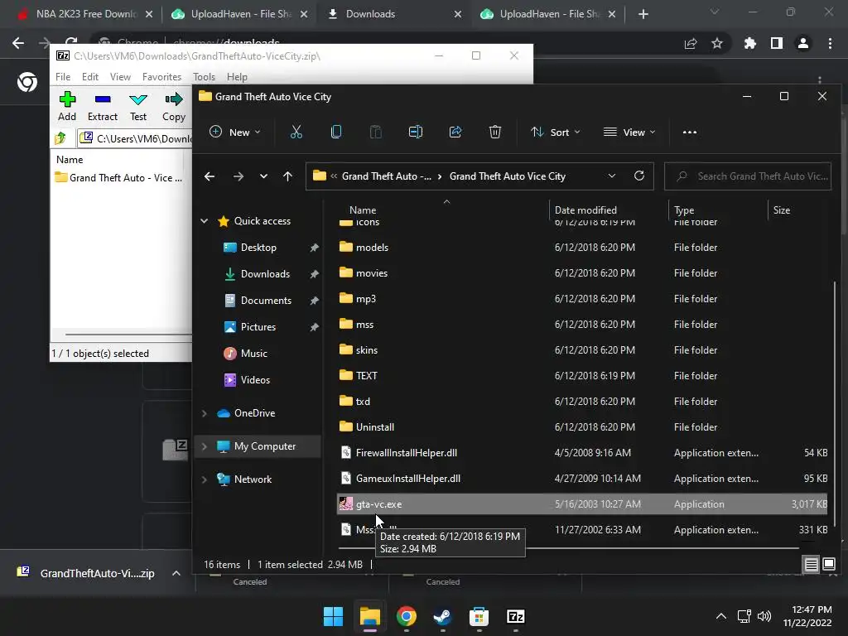Sort by Date modified column header
This screenshot has height=636, width=848.
(x=585, y=210)
